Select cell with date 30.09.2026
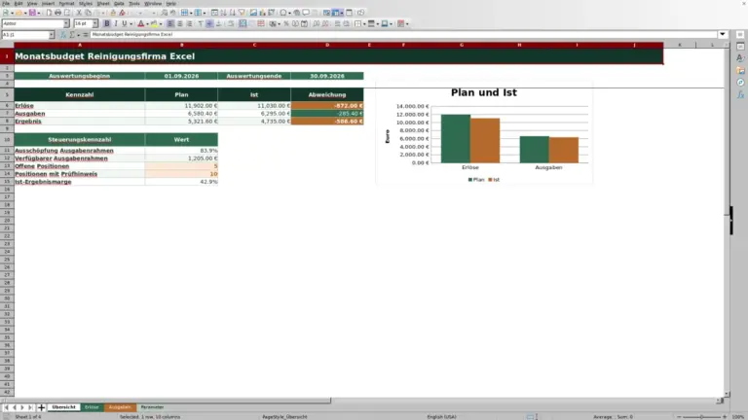The height and width of the screenshot is (420, 748). click(x=327, y=76)
